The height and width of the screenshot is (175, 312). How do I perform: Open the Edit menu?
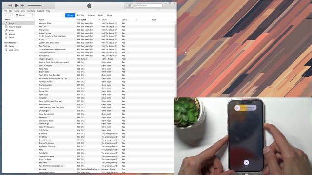click(x=11, y=11)
